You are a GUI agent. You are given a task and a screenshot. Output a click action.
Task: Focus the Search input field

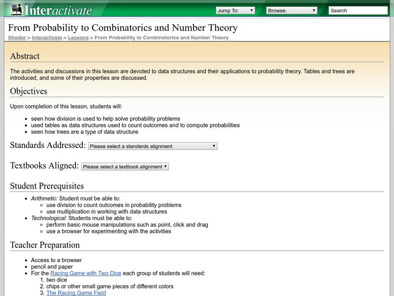[358, 10]
